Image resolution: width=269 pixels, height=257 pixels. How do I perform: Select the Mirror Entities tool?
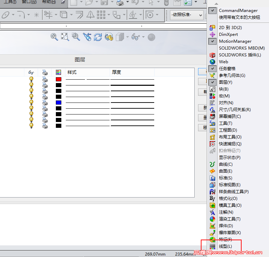point(90,15)
